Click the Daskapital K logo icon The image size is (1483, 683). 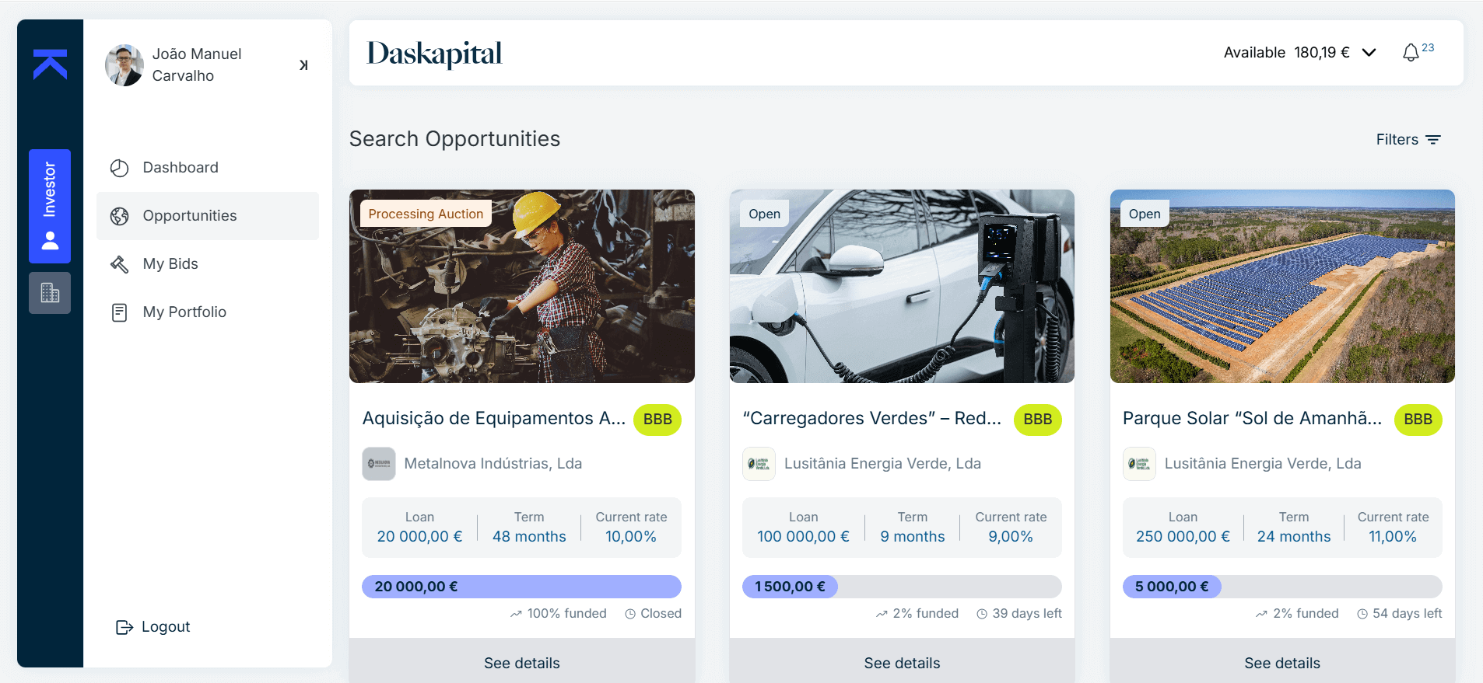click(50, 64)
